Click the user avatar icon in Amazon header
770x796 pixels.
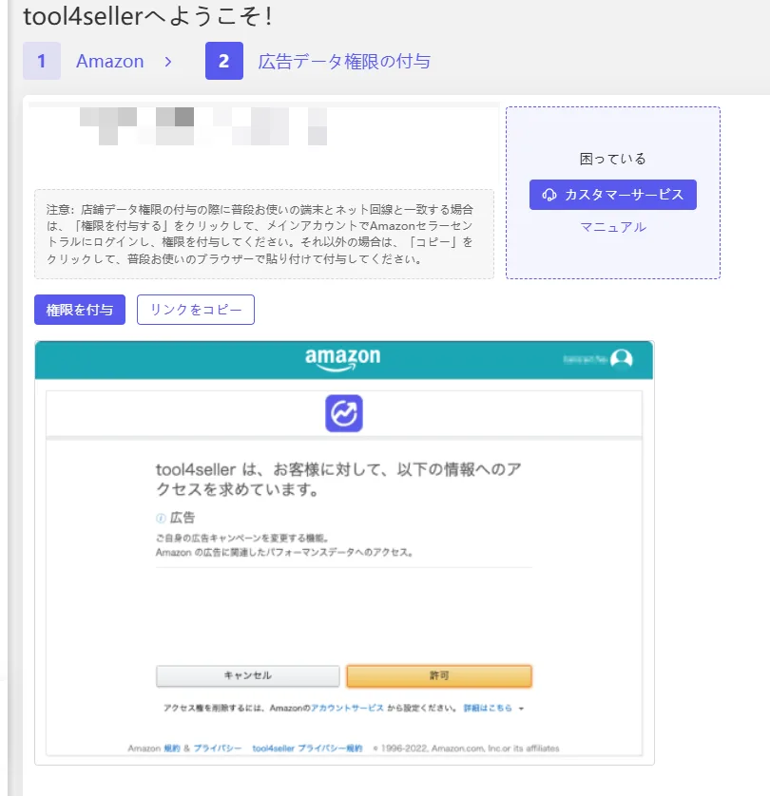[621, 359]
